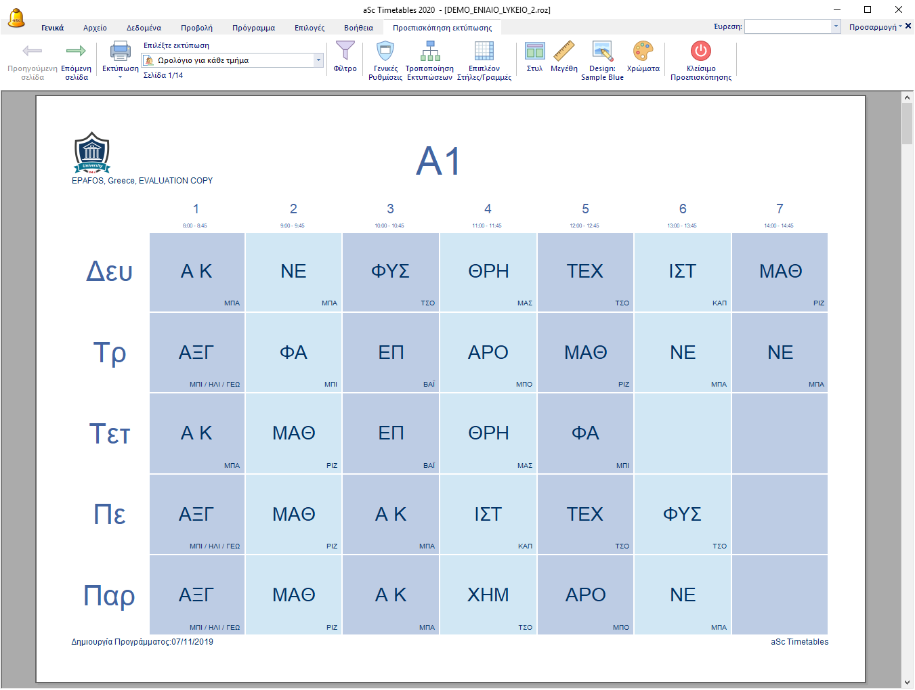Click Επιπλέον Στήλες/Γραμμές grid icon
The image size is (915, 690).
484,51
